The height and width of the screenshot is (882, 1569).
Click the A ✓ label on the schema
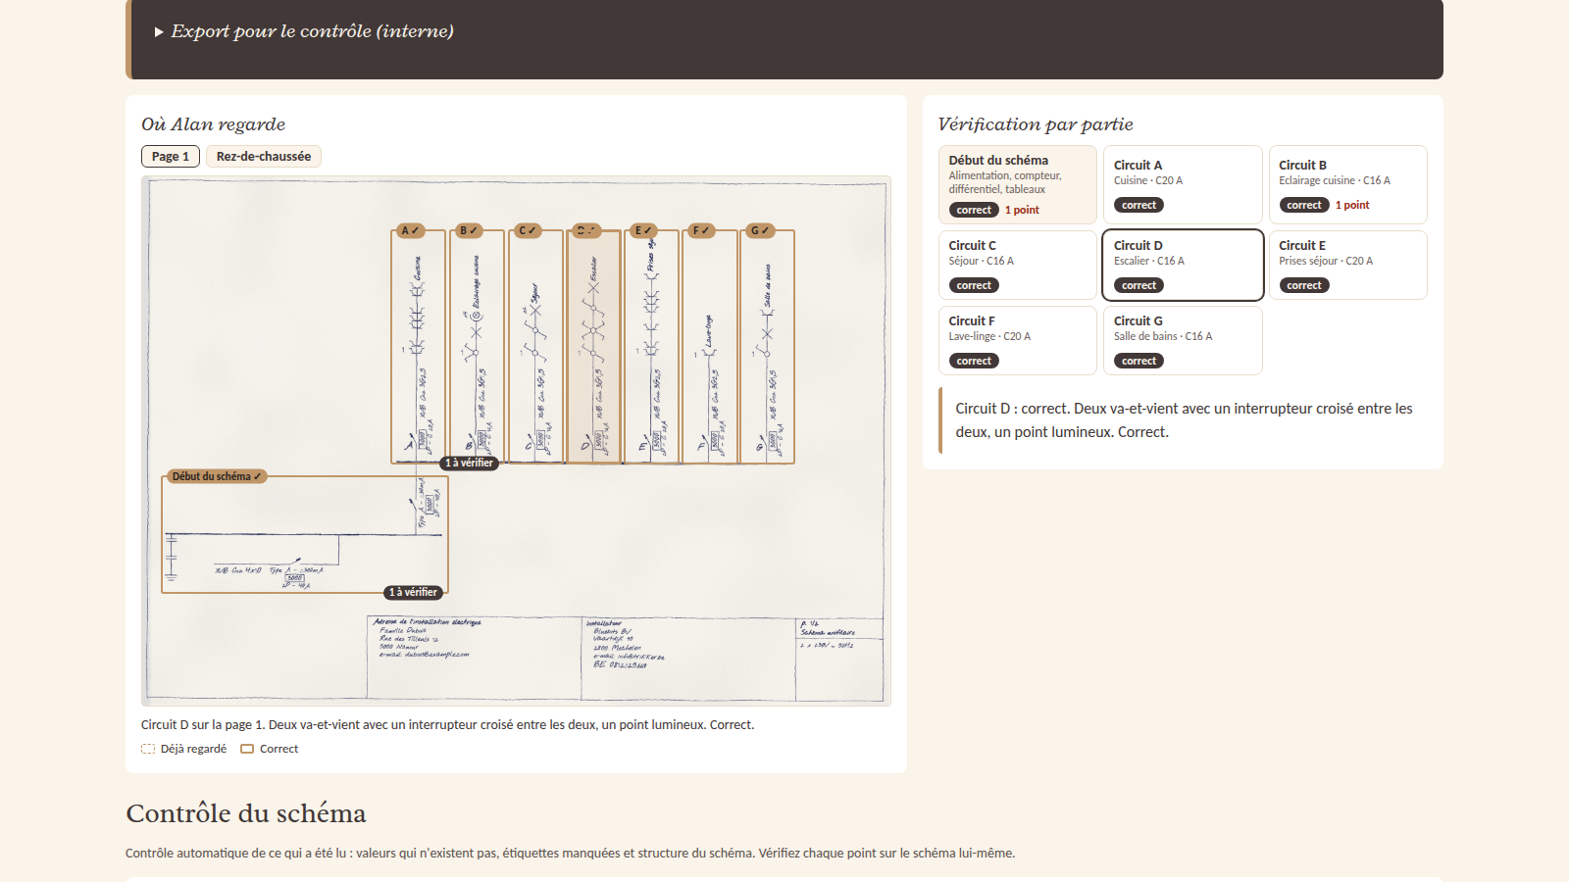click(410, 230)
